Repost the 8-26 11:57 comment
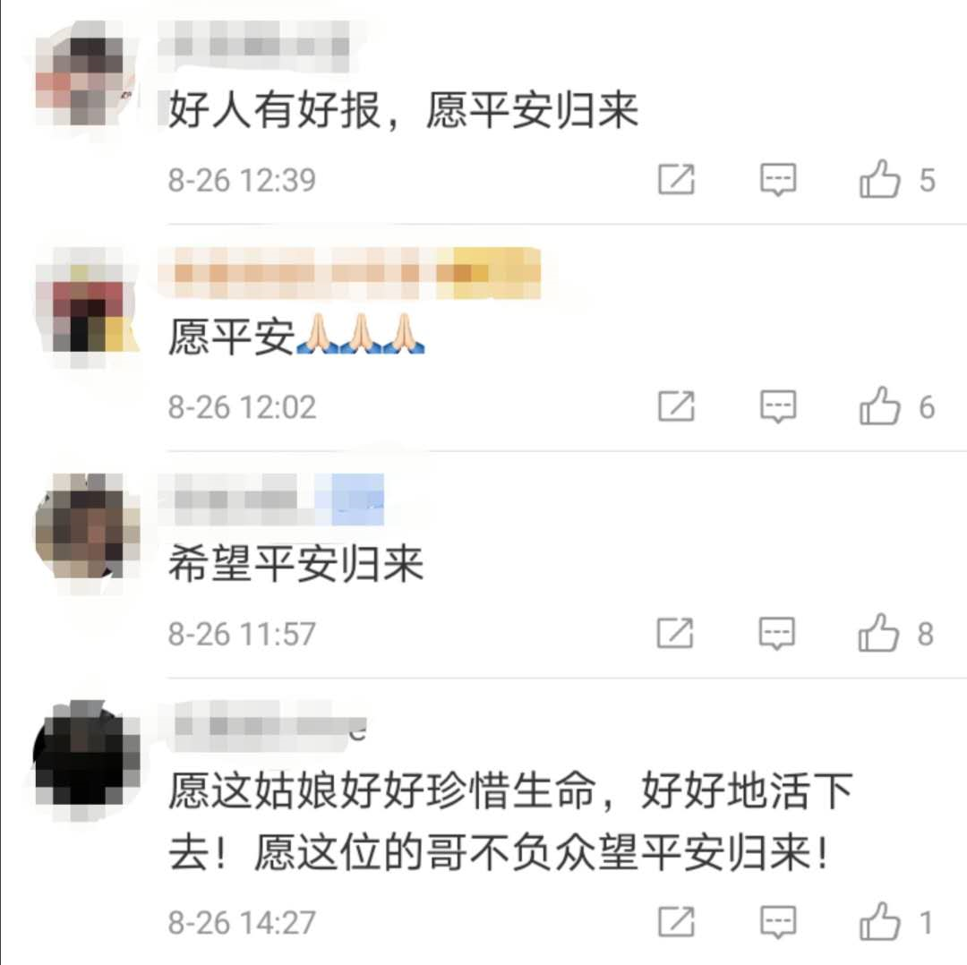 point(675,633)
